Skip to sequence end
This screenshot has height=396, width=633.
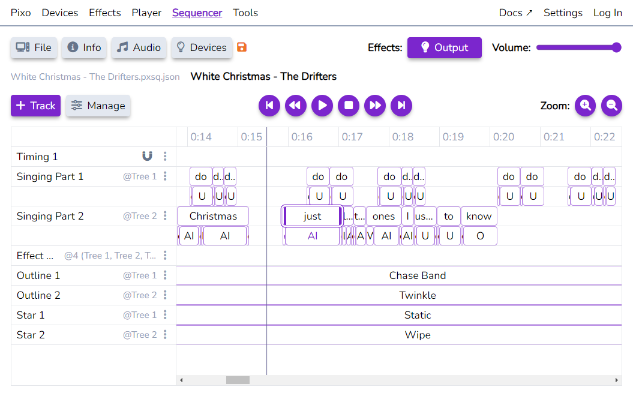401,106
